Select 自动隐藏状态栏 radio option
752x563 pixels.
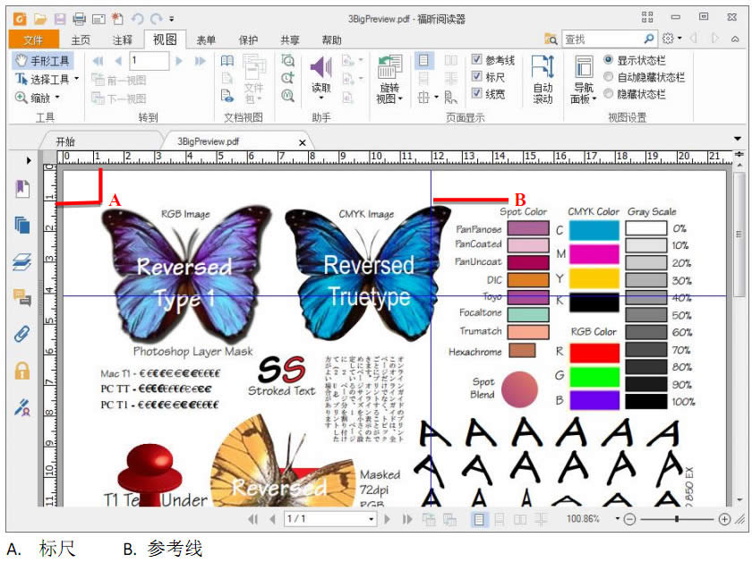click(610, 77)
